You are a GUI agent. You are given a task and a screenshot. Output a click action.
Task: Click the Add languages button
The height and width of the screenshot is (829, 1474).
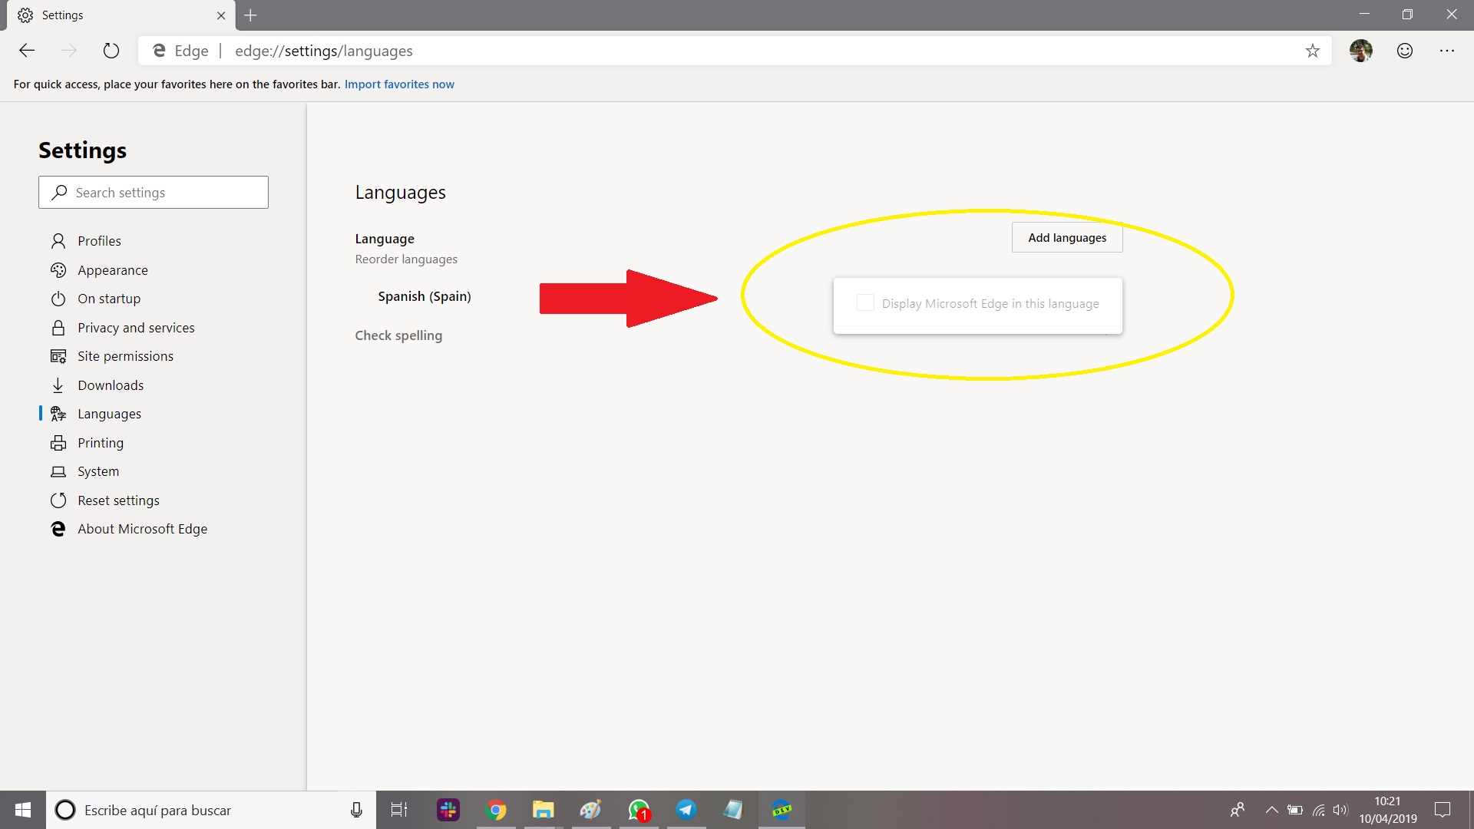pos(1067,238)
